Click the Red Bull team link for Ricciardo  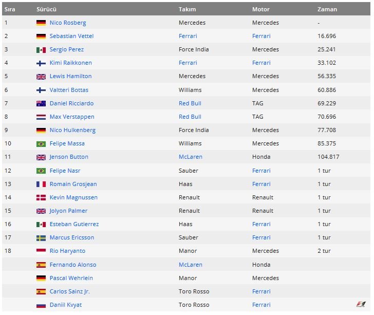[x=190, y=103]
